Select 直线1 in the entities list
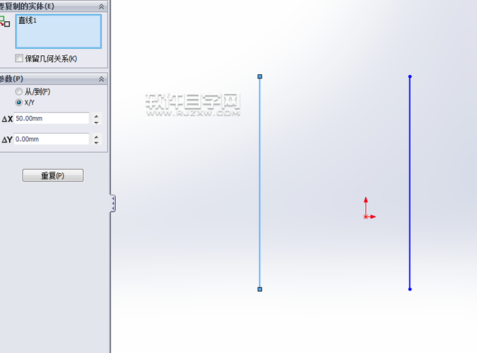 27,20
